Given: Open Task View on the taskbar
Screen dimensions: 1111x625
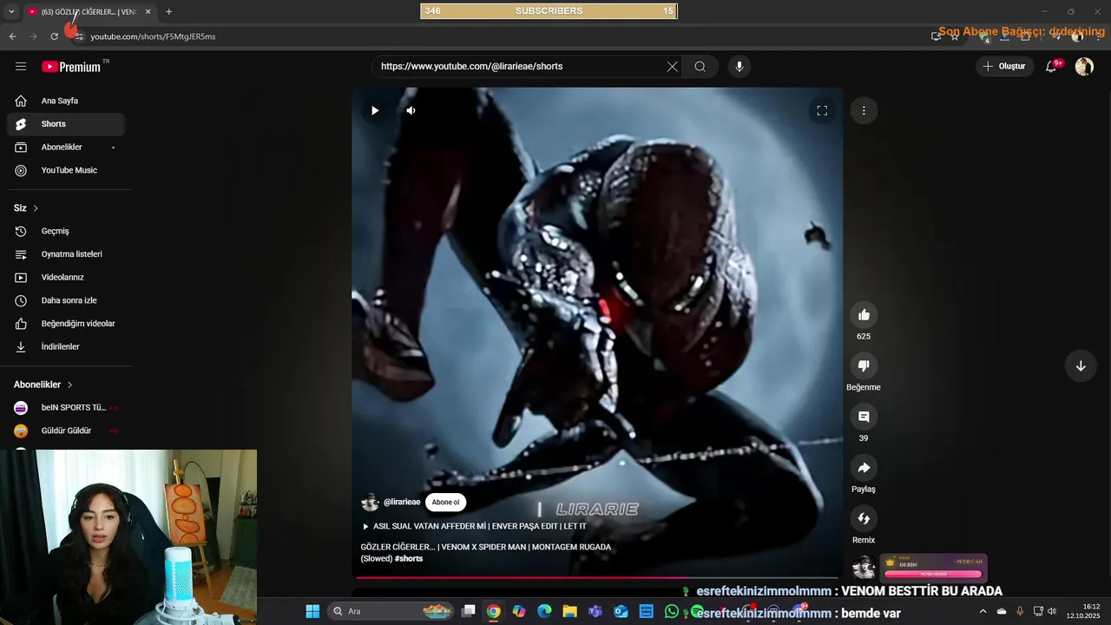Looking at the screenshot, I should click(468, 611).
